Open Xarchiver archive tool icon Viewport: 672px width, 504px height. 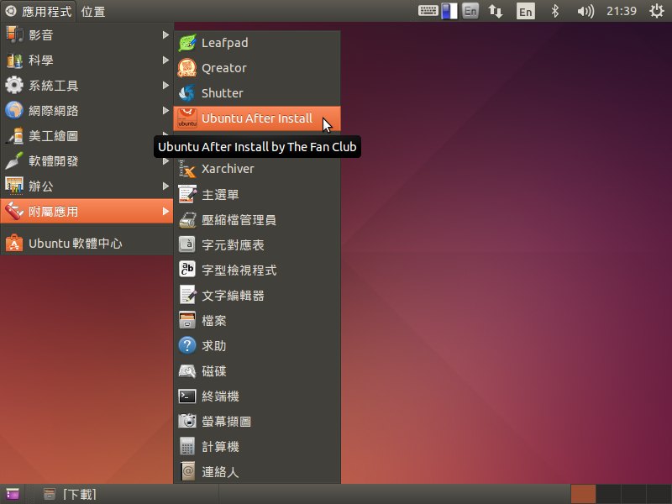tap(187, 169)
